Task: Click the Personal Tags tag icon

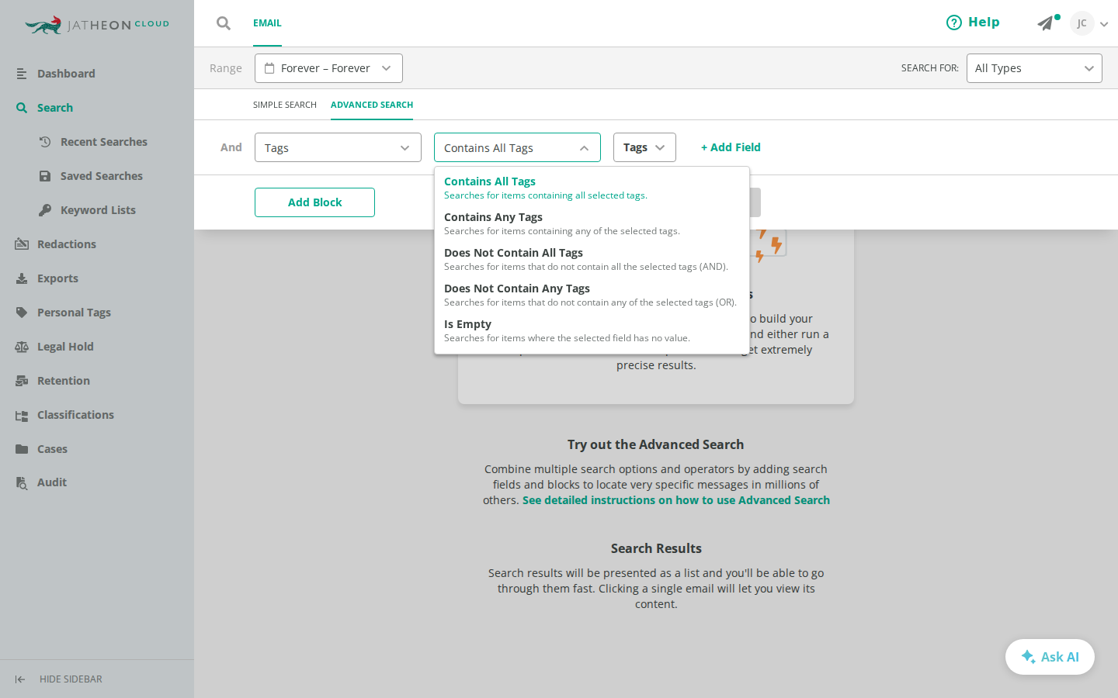Action: point(22,313)
